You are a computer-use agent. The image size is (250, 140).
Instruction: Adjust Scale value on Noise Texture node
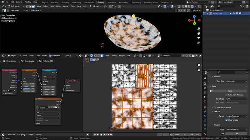(x=29, y=84)
